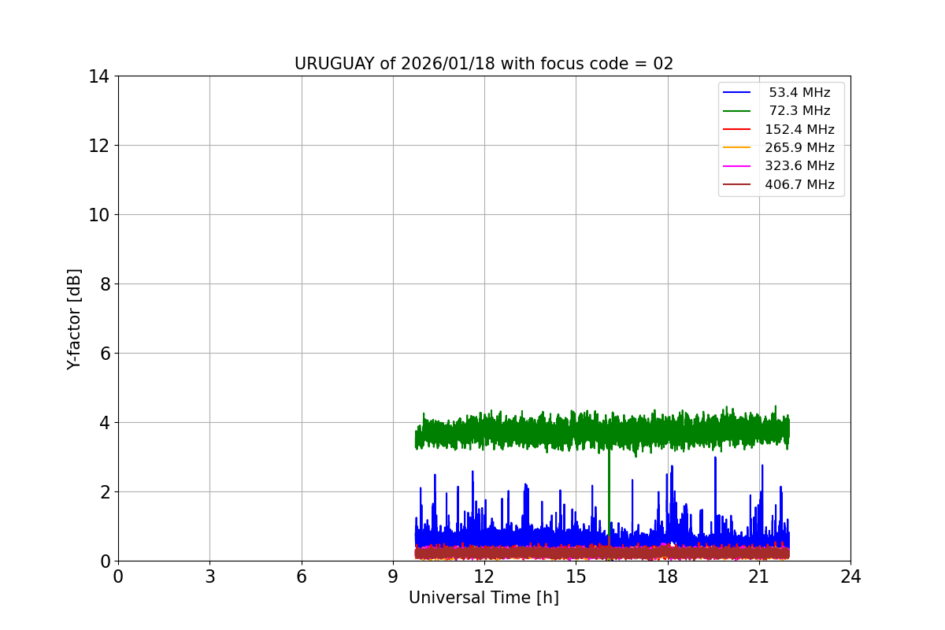Screen dimensions: 945x630
Task: Click the 'Universal Time [h]' axis label
Action: coord(484,598)
